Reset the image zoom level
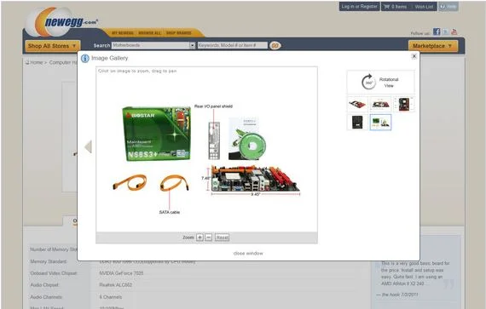Screen dimensions: 486x309 (x=222, y=237)
